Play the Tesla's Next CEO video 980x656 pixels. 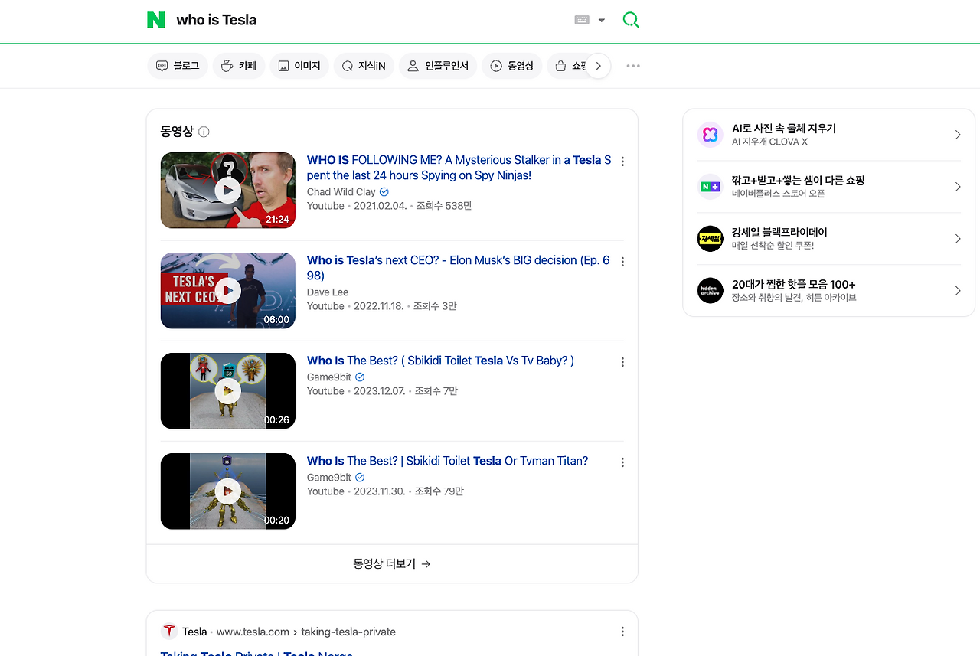[227, 290]
